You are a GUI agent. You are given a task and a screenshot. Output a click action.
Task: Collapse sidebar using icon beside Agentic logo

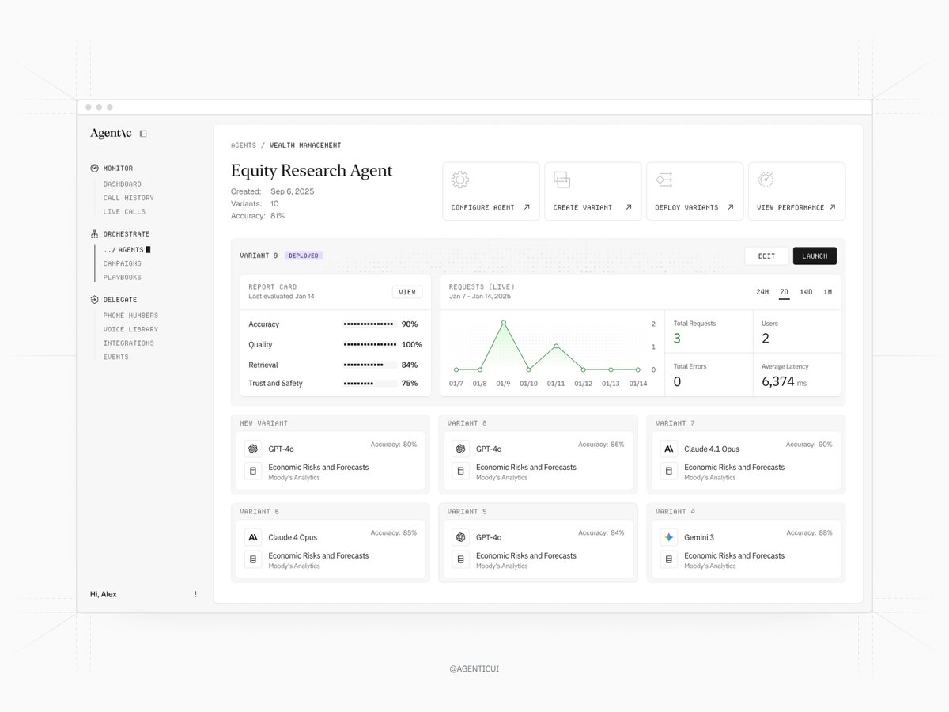[x=143, y=134]
